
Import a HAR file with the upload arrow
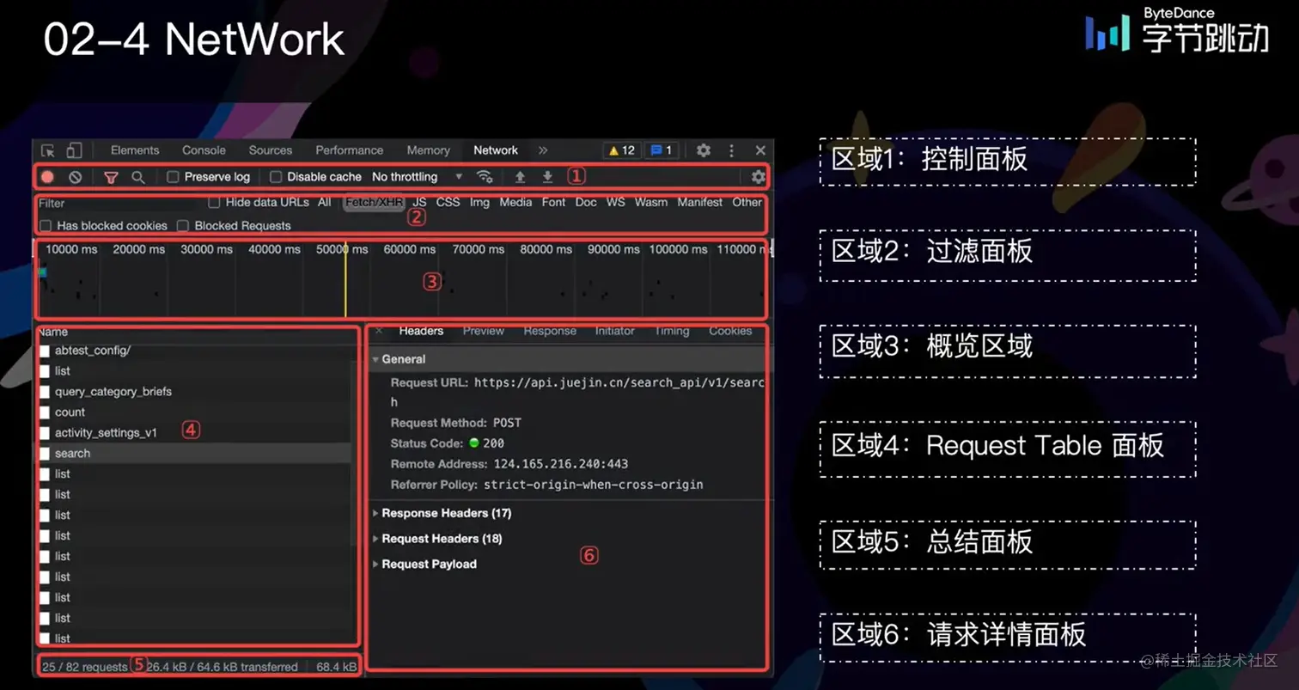[x=520, y=177]
